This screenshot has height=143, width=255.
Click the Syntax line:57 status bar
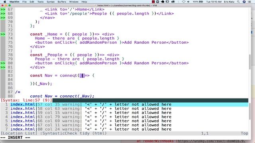[124, 100]
